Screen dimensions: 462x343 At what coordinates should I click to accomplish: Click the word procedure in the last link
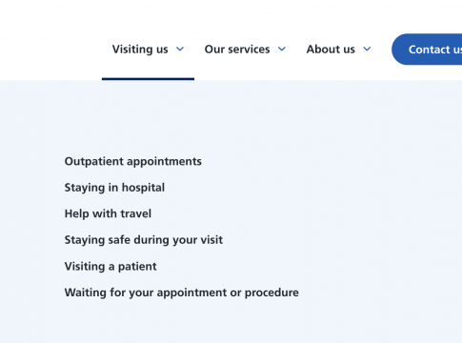(x=271, y=293)
